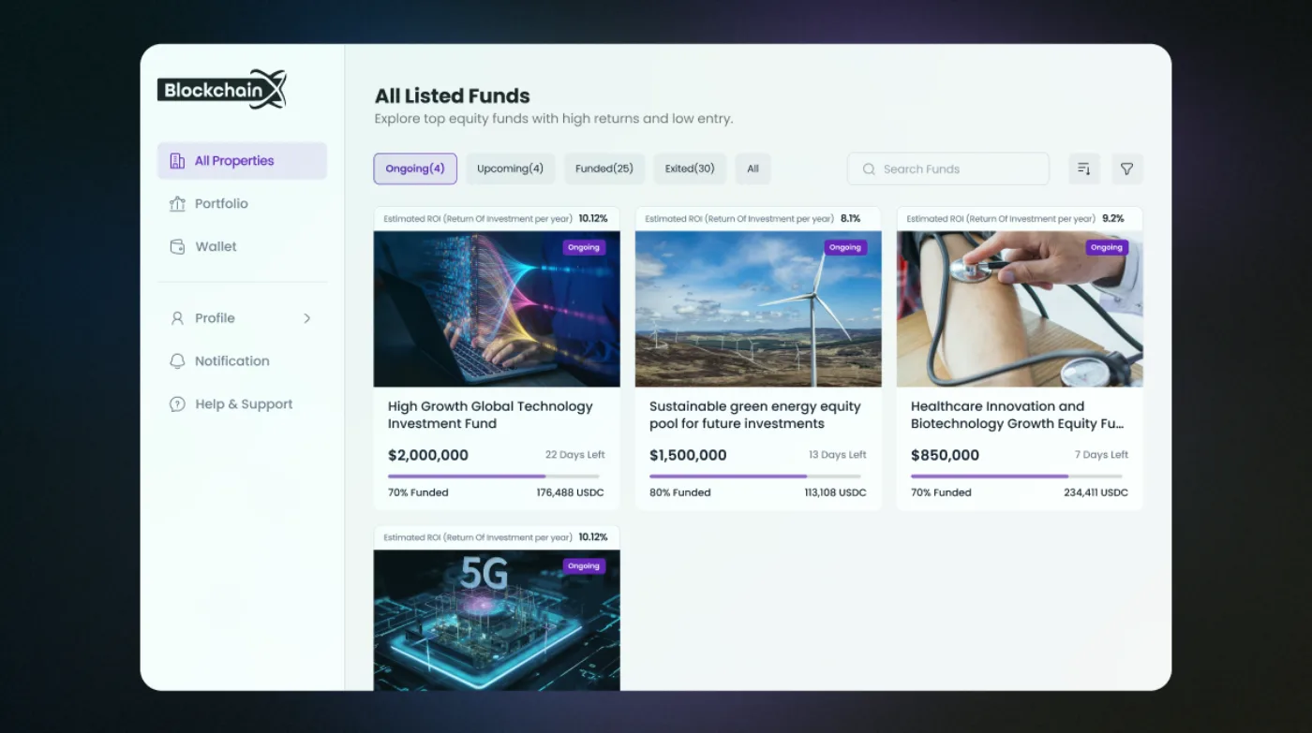
Task: Expand the Profile submenu chevron
Action: point(307,318)
